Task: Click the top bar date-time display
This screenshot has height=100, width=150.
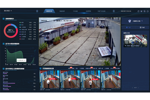Action: click(x=126, y=11)
